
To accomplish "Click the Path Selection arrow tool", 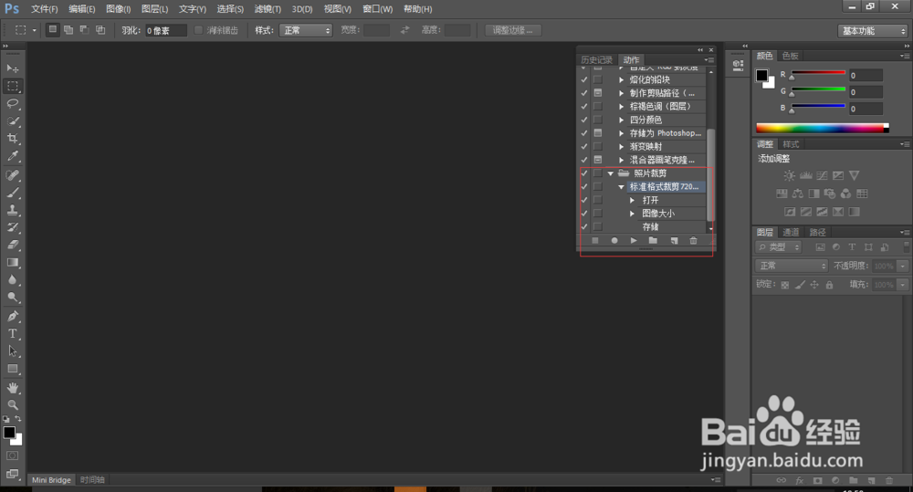I will (x=12, y=351).
